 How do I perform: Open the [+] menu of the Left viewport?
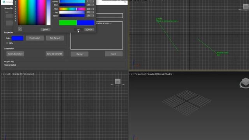click(3, 74)
